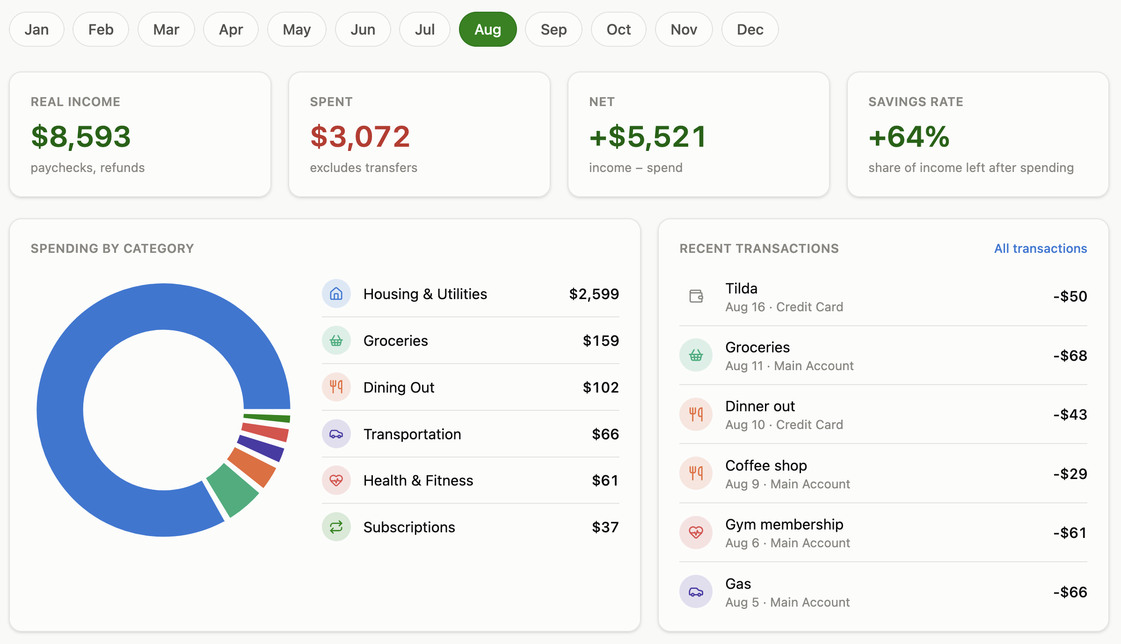Go to the Sep month tab
This screenshot has height=644, width=1121.
pyautogui.click(x=553, y=29)
